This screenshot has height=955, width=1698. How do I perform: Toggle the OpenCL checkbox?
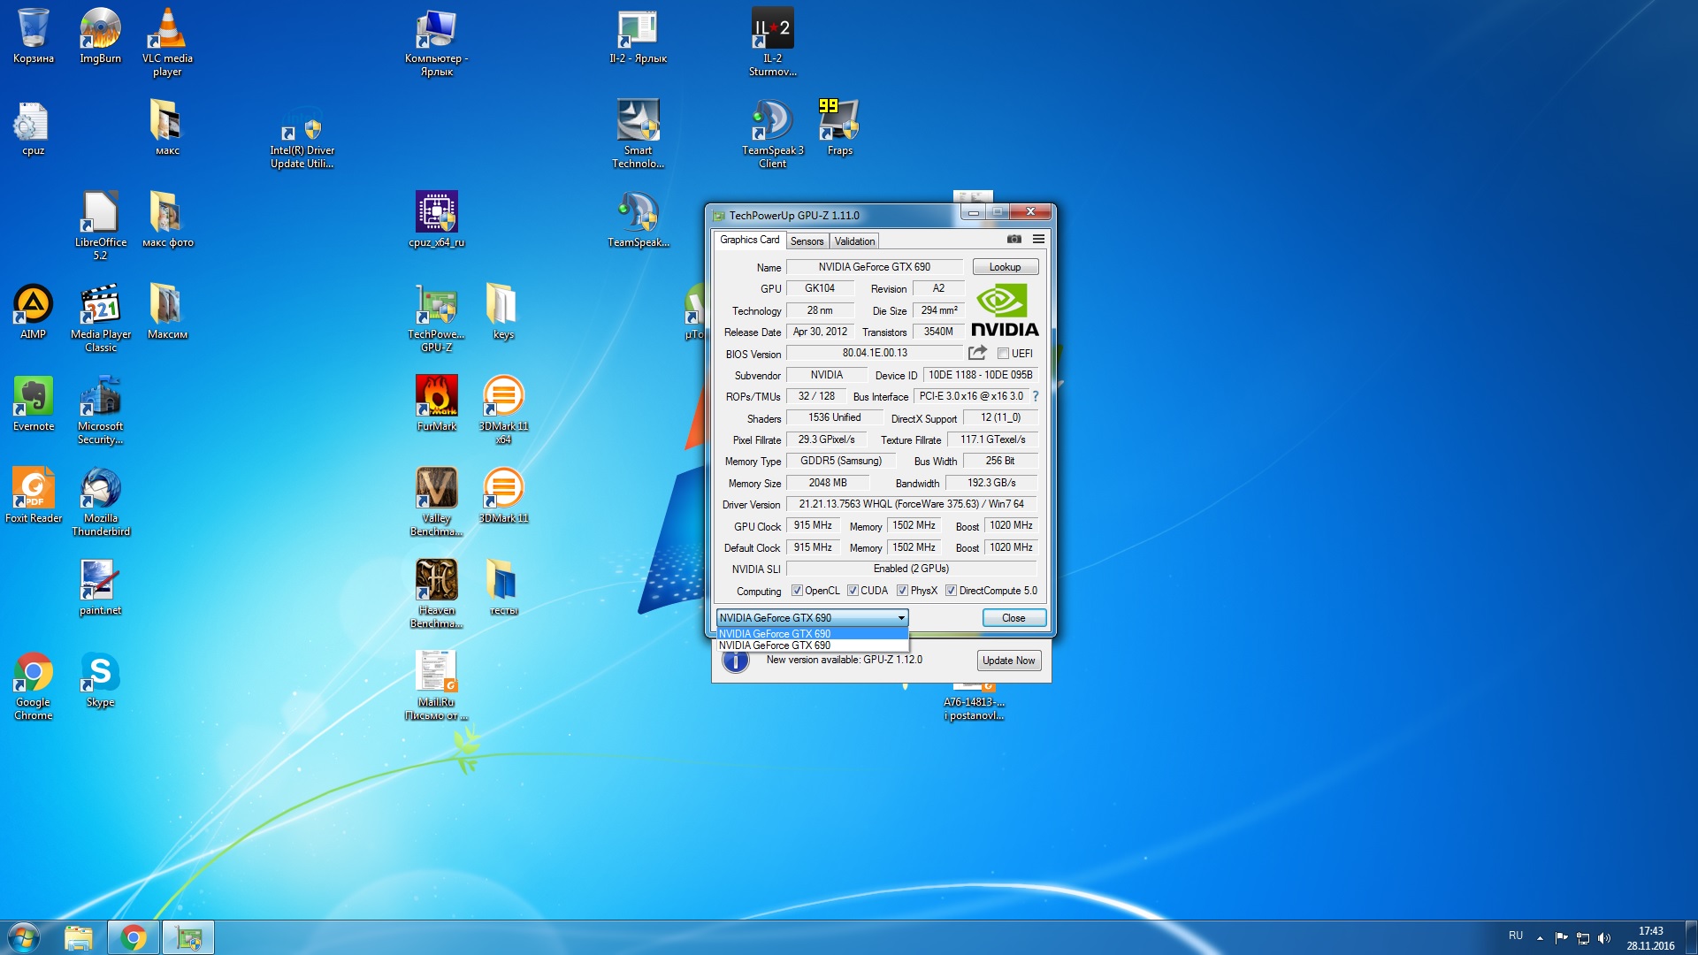(x=797, y=591)
